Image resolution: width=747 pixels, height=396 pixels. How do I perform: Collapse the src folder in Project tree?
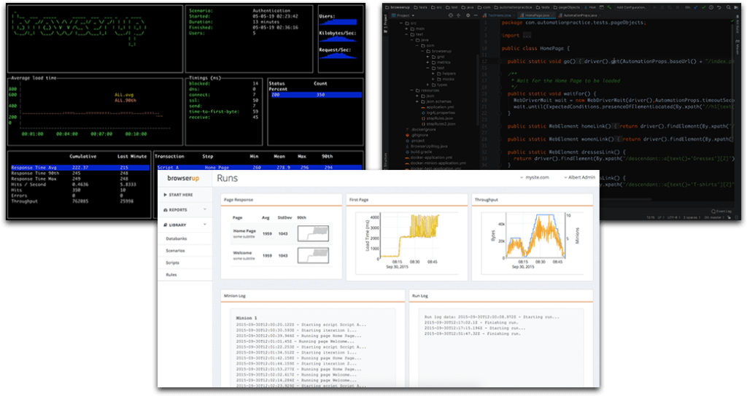(x=401, y=23)
